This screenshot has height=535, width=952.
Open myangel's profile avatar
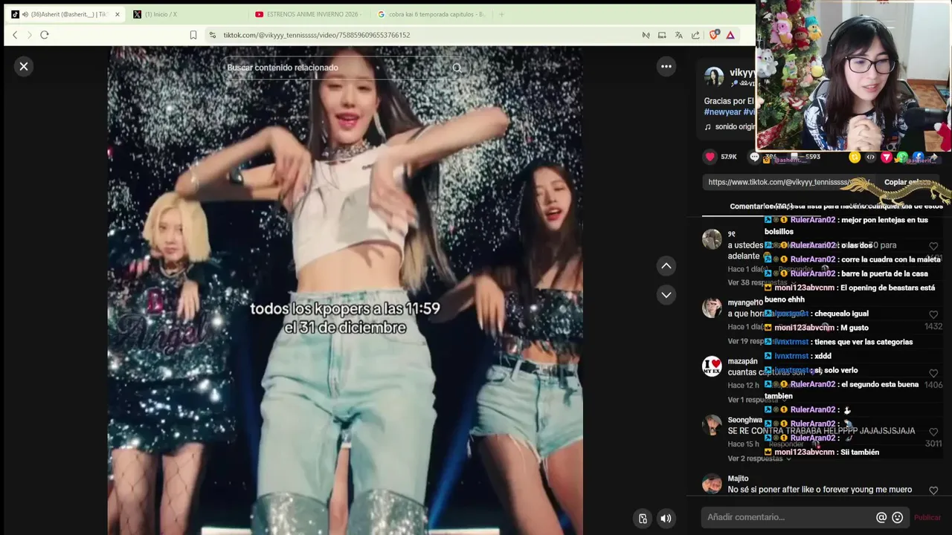712,308
